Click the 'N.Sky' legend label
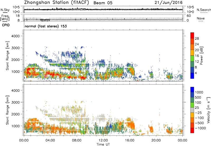The height and width of the screenshot is (146, 211). (x=5, y=10)
